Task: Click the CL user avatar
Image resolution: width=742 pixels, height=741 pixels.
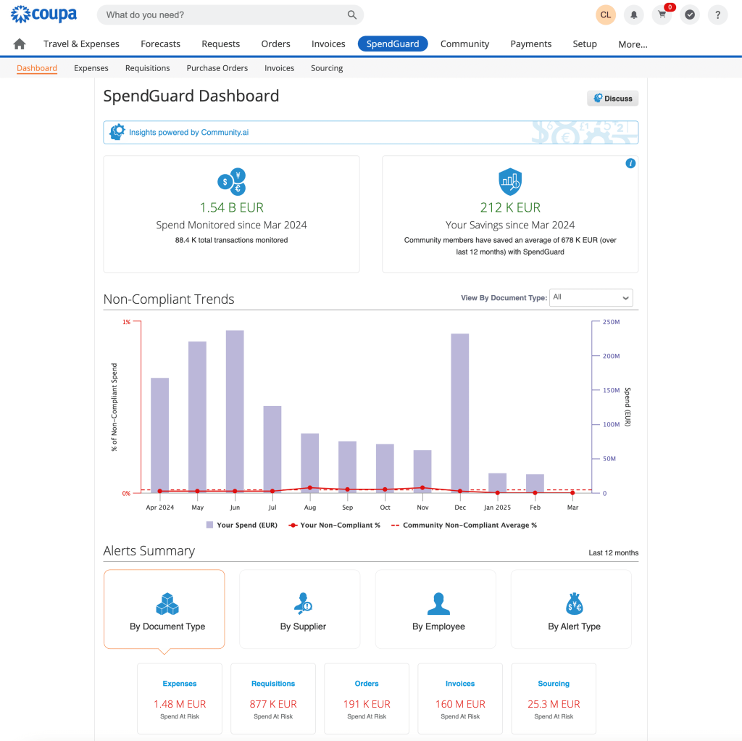Action: pyautogui.click(x=606, y=15)
